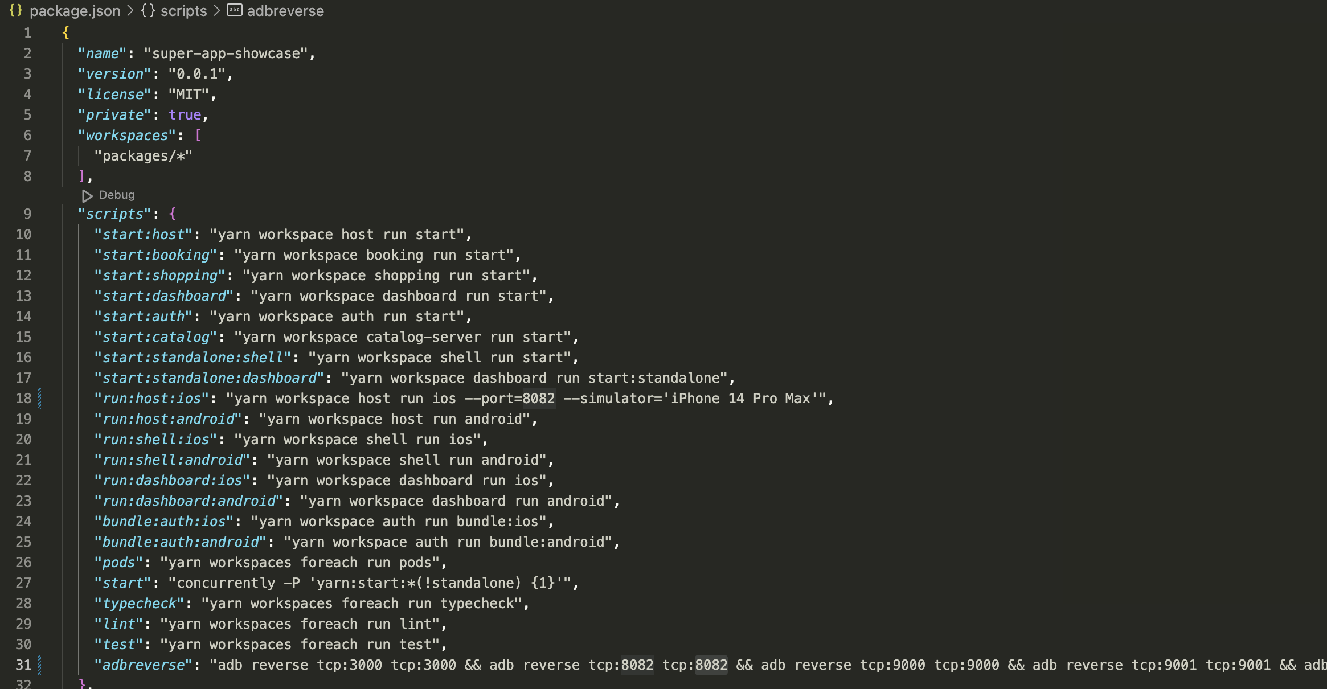Select scripts in the breadcrumb path
This screenshot has height=689, width=1327.
click(183, 11)
